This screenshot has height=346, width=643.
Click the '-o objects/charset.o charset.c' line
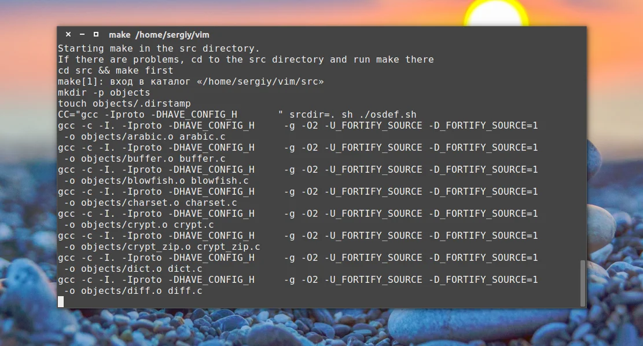click(x=150, y=203)
